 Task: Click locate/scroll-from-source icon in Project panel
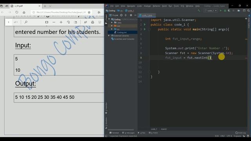121,15
